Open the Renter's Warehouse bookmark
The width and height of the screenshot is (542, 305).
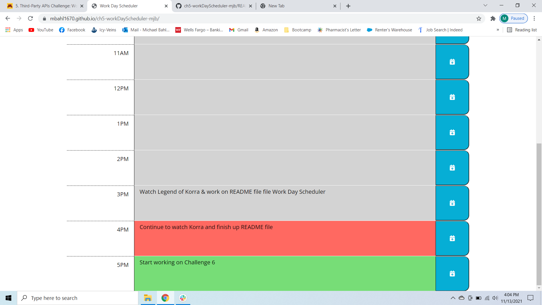(389, 30)
